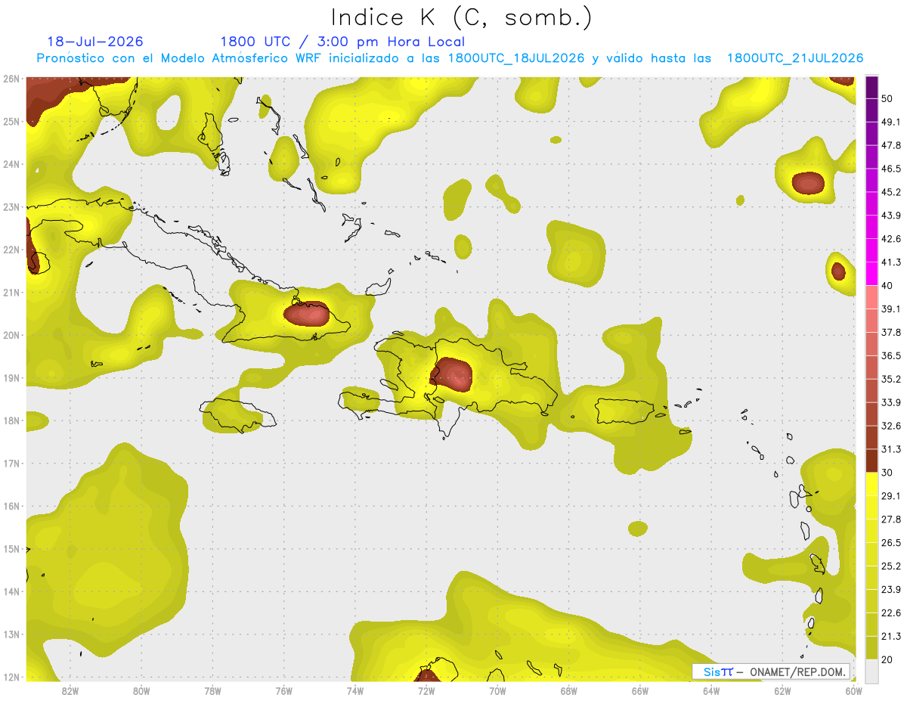
Task: Click the colorbar value 23.9
Action: [891, 590]
